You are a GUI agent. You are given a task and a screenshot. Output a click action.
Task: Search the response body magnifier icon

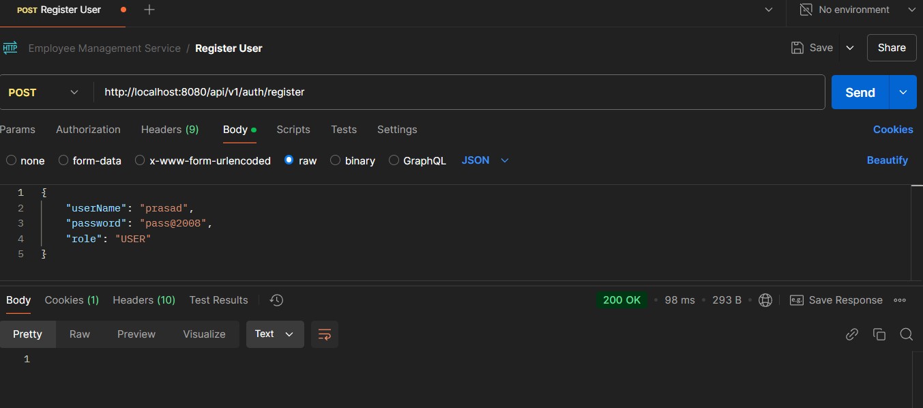pyautogui.click(x=906, y=334)
